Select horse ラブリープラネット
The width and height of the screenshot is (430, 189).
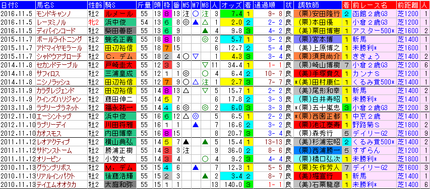click(x=57, y=108)
